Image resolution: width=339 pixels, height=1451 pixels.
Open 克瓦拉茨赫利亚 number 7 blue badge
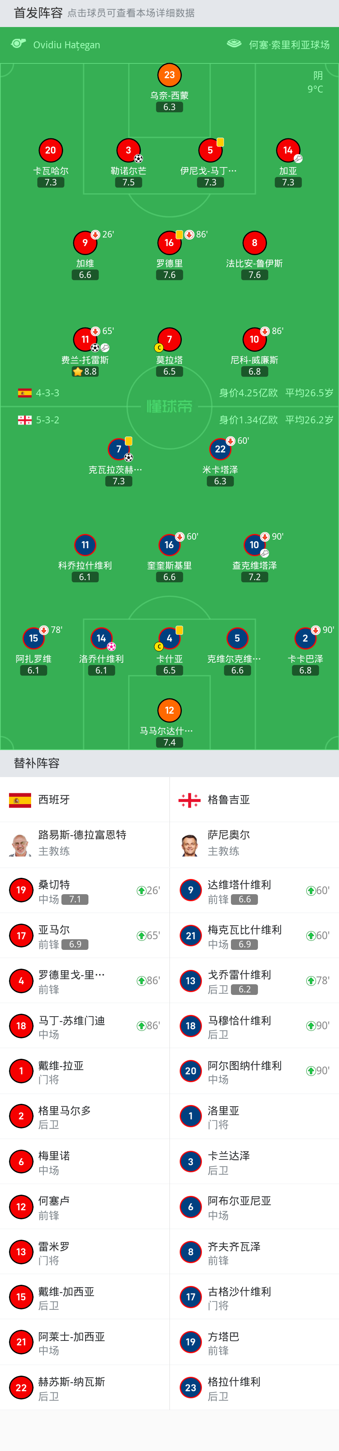pos(119,449)
